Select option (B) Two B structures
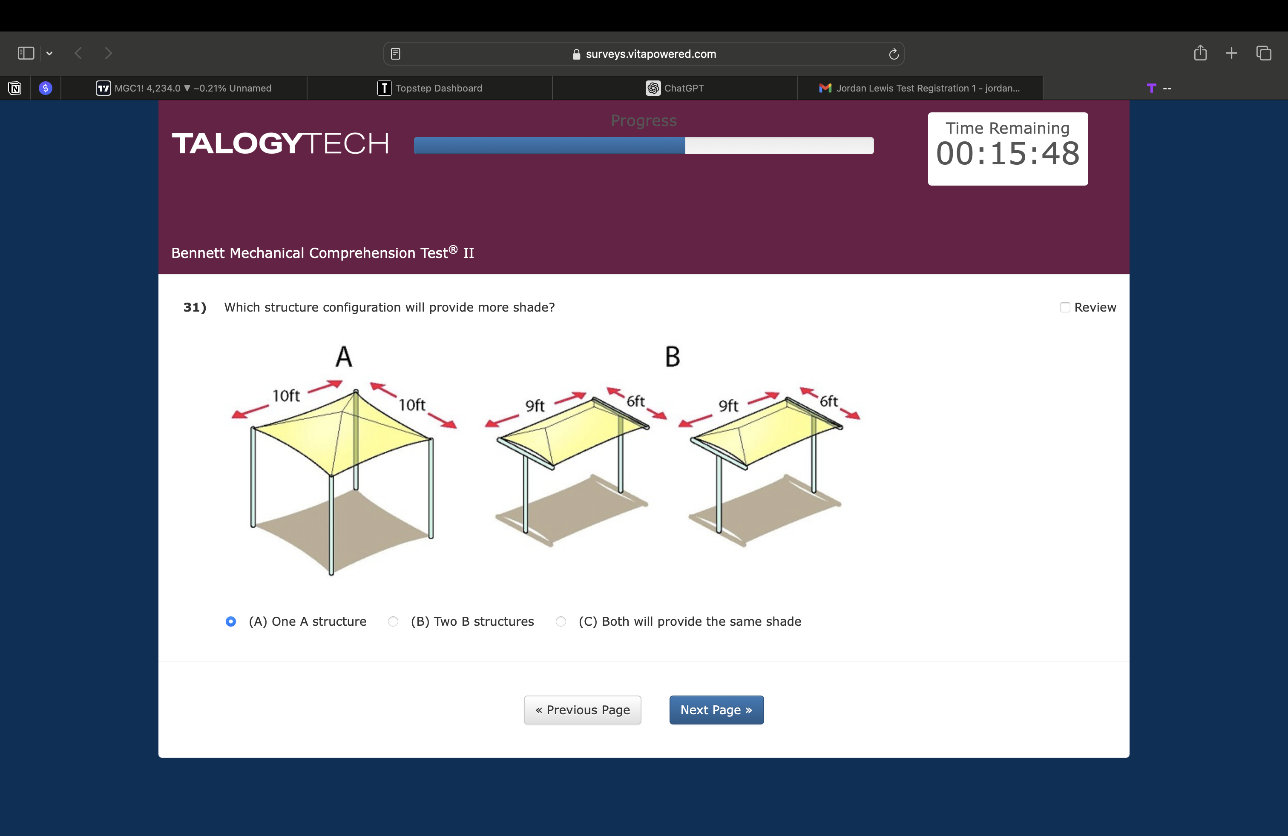The image size is (1288, 836). (394, 621)
